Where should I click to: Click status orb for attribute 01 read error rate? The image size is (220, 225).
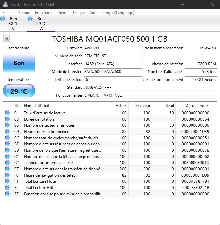pos(7,113)
